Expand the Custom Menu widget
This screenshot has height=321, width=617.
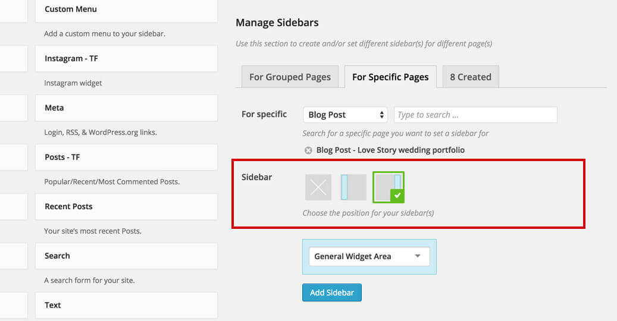126,10
